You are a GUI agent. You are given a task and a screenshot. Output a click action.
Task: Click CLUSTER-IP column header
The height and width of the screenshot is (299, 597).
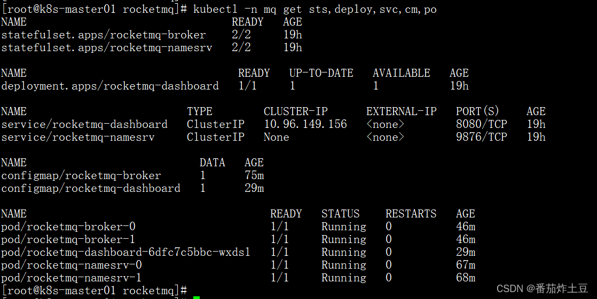295,111
